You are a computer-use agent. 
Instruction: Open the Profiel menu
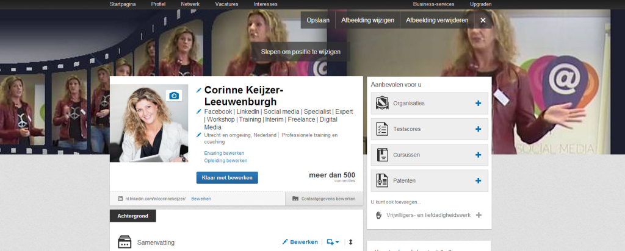158,4
